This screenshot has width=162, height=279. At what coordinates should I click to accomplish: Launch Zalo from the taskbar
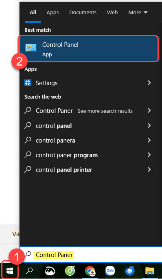(x=110, y=271)
